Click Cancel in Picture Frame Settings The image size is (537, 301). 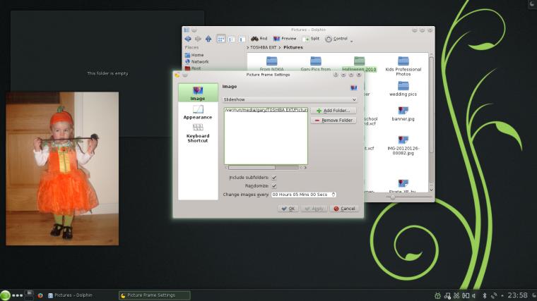(x=344, y=209)
